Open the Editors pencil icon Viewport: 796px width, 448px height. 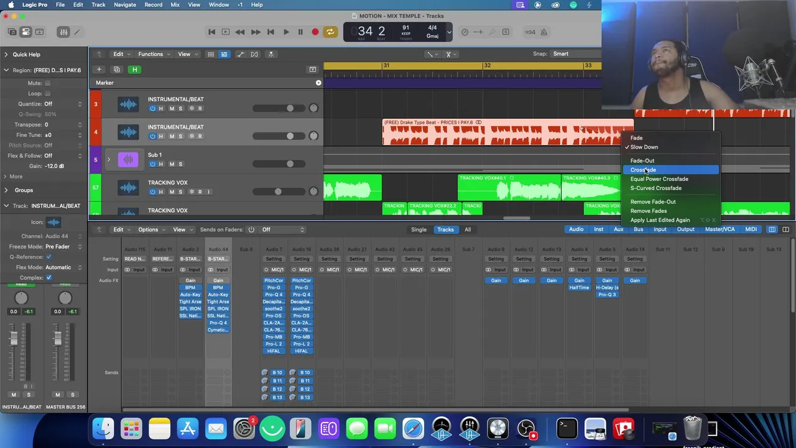tap(77, 32)
